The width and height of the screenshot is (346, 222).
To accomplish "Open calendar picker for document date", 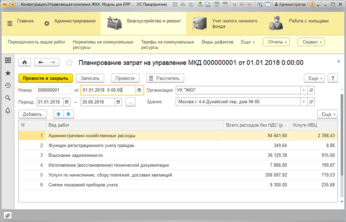I will 139,90.
